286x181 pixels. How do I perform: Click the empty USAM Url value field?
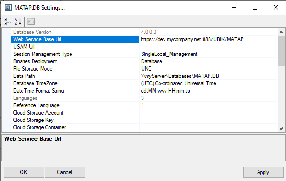tap(209, 47)
